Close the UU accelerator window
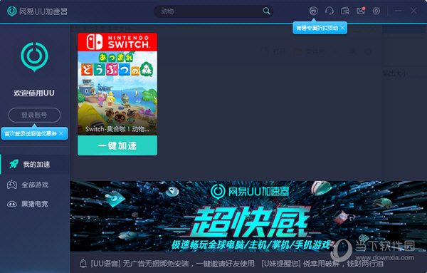The height and width of the screenshot is (273, 427). click(x=413, y=11)
